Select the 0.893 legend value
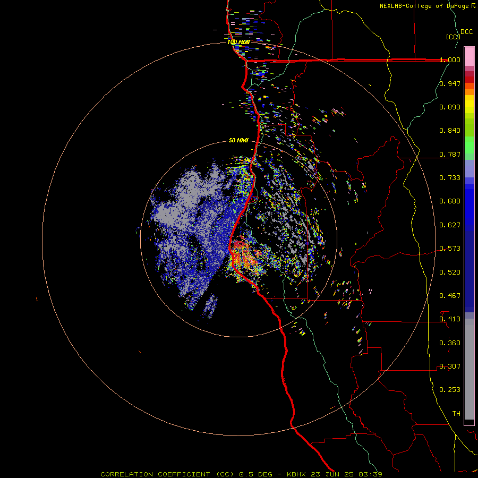 (x=450, y=107)
